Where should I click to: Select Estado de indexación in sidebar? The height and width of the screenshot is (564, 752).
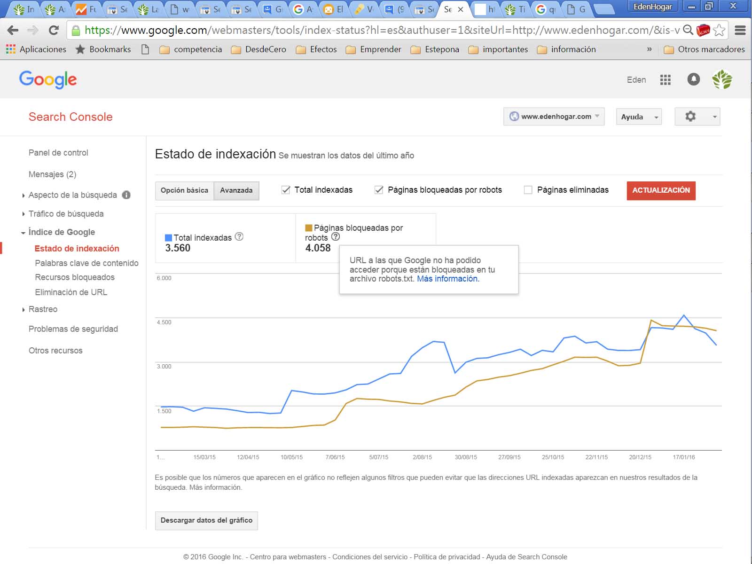pyautogui.click(x=77, y=249)
